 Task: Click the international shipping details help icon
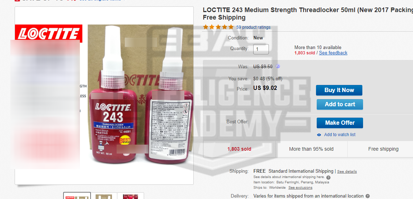click(328, 177)
